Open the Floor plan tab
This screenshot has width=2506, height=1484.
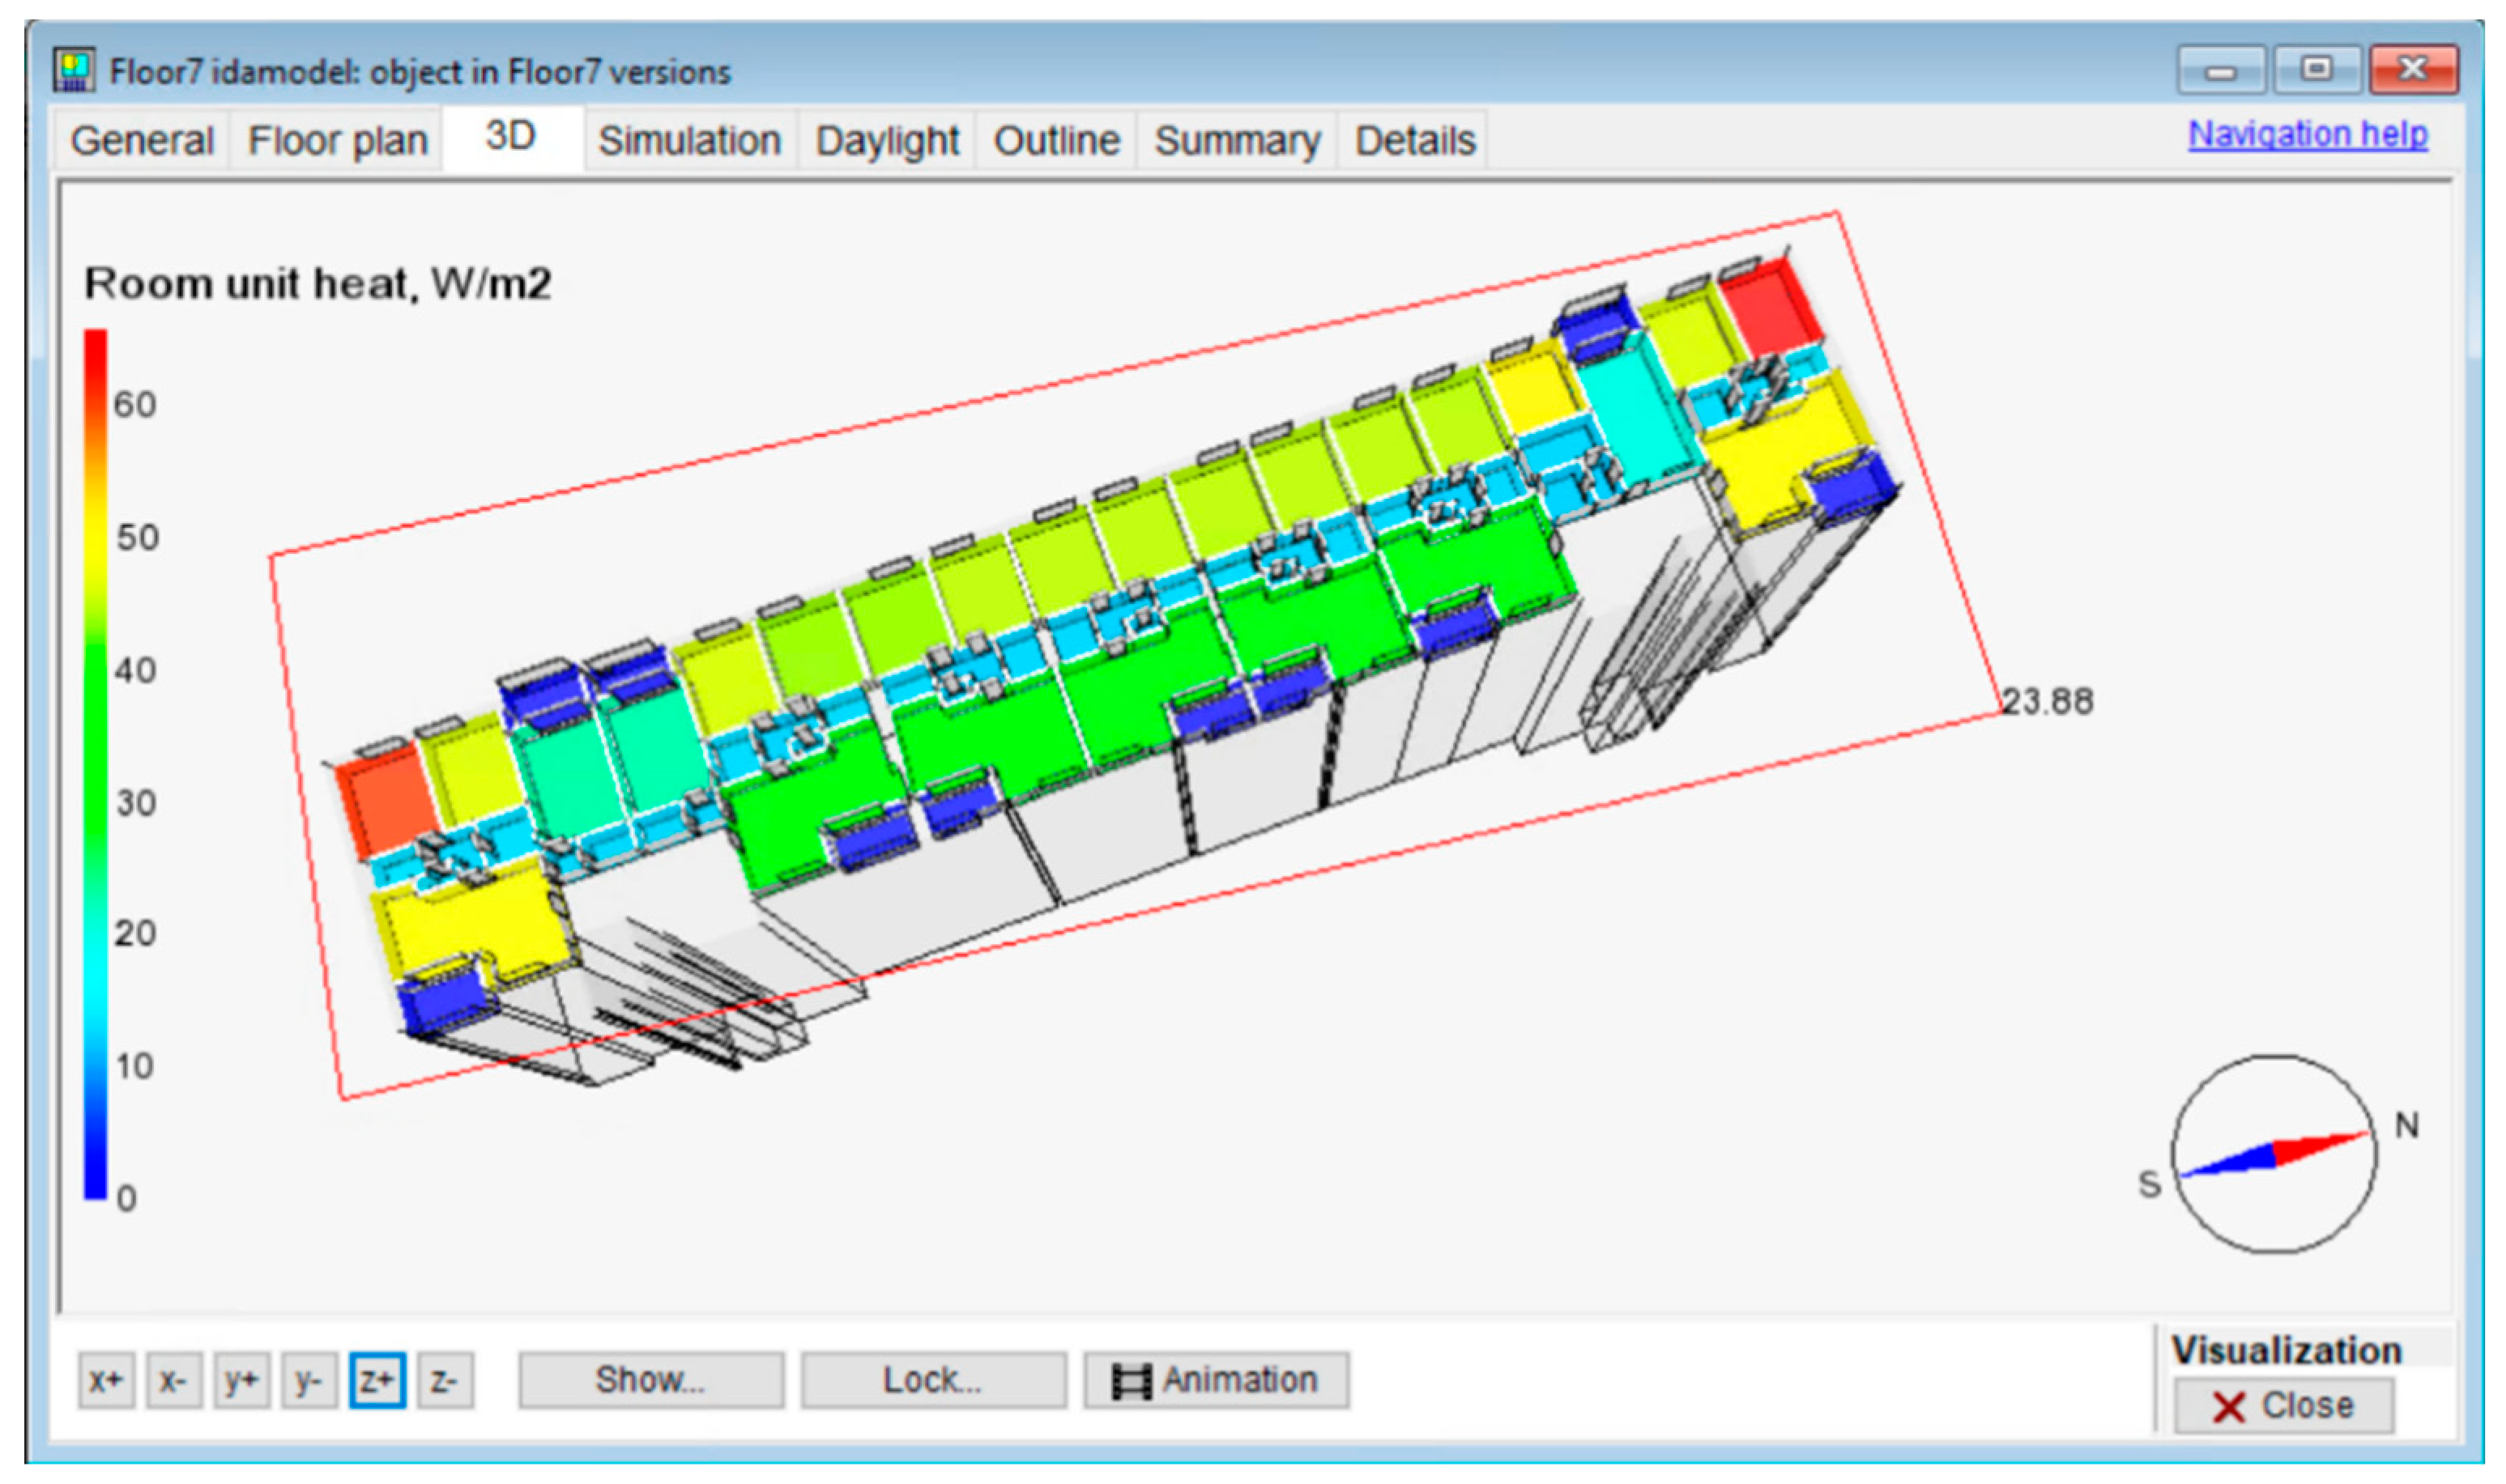[x=337, y=141]
